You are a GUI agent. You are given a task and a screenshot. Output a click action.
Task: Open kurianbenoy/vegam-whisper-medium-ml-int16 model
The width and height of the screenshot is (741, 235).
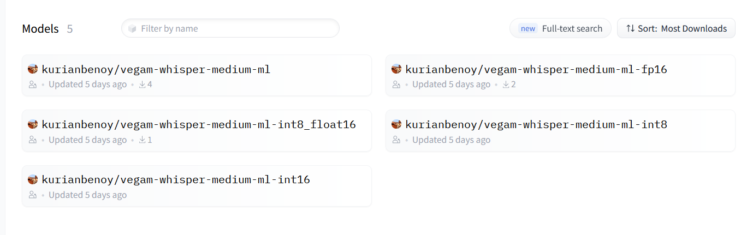(x=176, y=180)
